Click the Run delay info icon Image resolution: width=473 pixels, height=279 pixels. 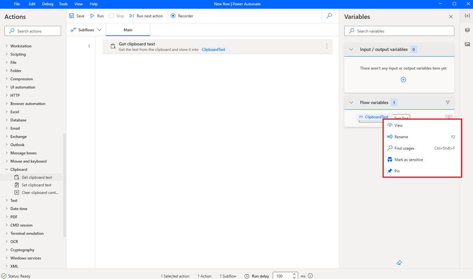tap(310, 276)
